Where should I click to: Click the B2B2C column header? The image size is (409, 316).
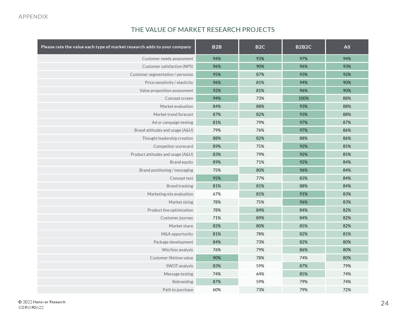[304, 47]
